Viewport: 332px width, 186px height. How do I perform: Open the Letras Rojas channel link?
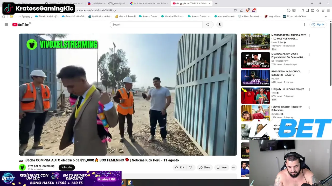coord(277,42)
